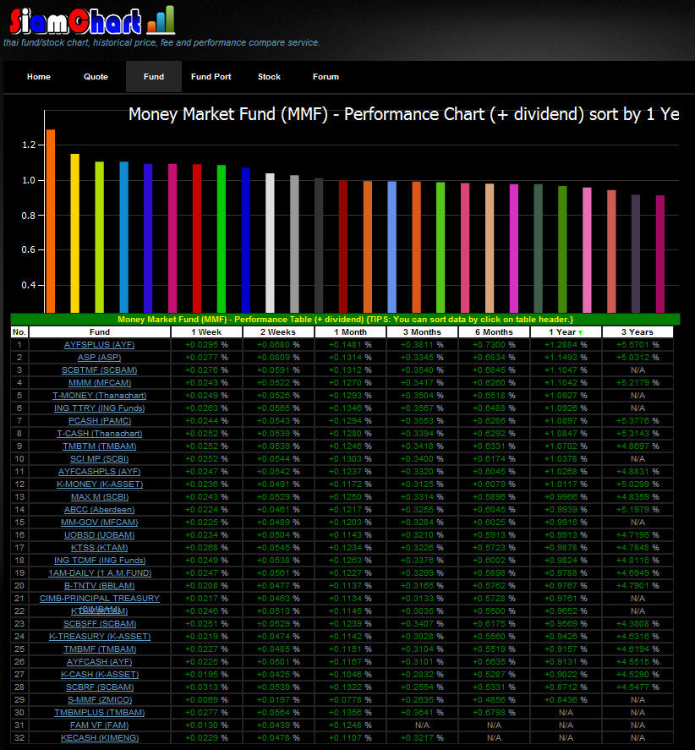Switch to the Stock tab
This screenshot has height=750, width=695.
269,76
